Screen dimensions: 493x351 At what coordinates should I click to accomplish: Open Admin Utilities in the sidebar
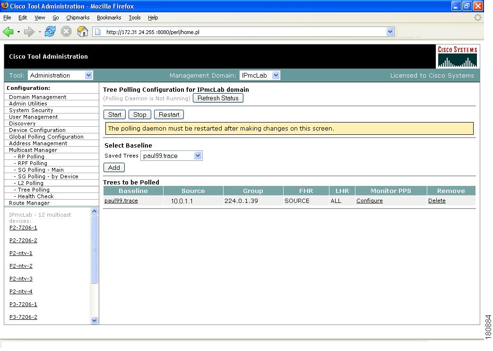[28, 104]
